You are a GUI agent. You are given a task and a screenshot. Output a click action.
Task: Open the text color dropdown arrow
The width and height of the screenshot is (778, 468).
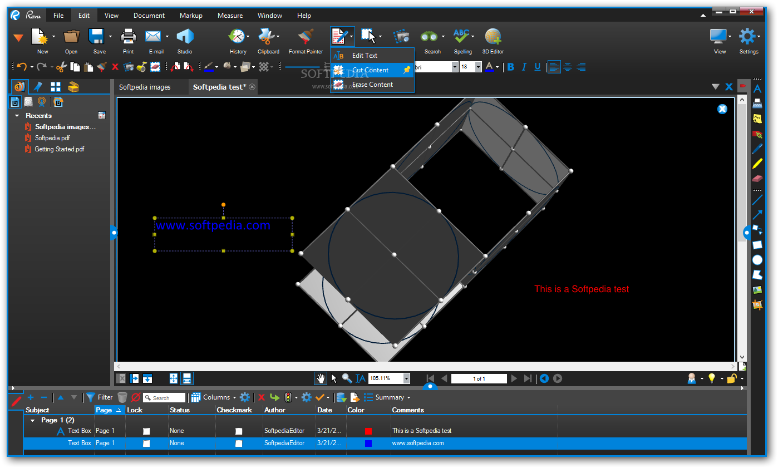click(498, 67)
